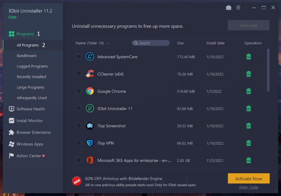Click trash icon for Advanced SystemCare
The image size is (281, 196).
point(249,57)
